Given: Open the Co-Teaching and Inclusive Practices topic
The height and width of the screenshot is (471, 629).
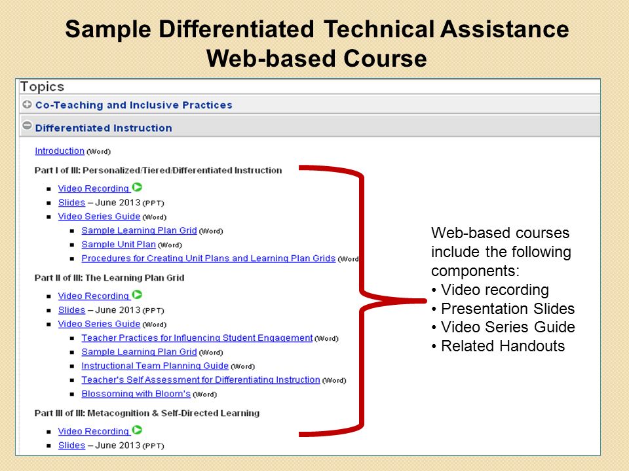Looking at the screenshot, I should click(134, 105).
